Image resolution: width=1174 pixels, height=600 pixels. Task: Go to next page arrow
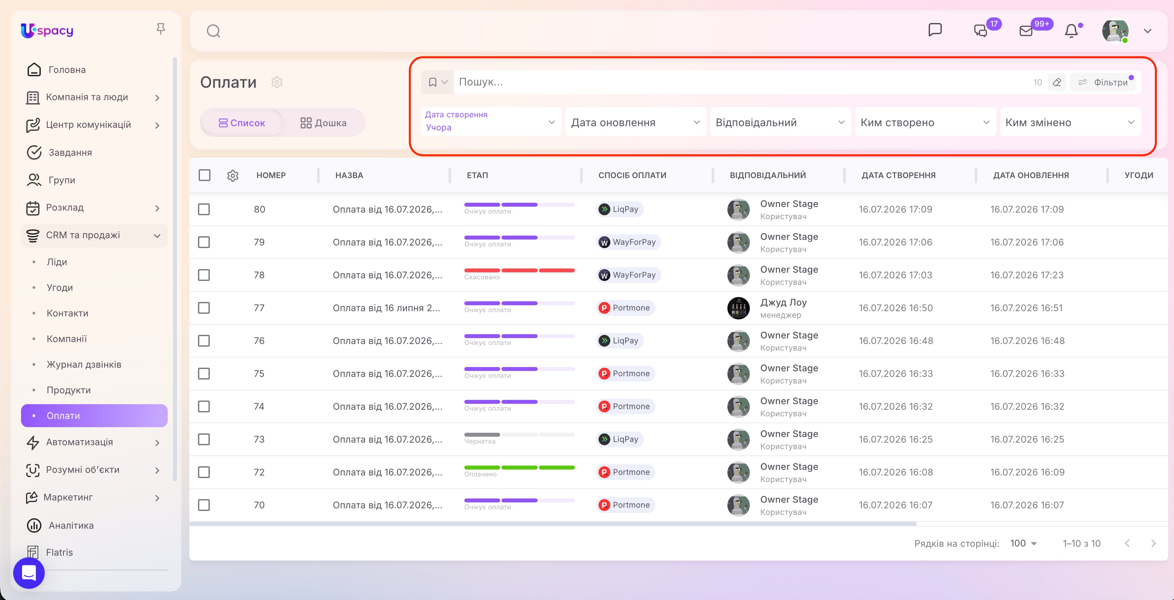[x=1153, y=543]
